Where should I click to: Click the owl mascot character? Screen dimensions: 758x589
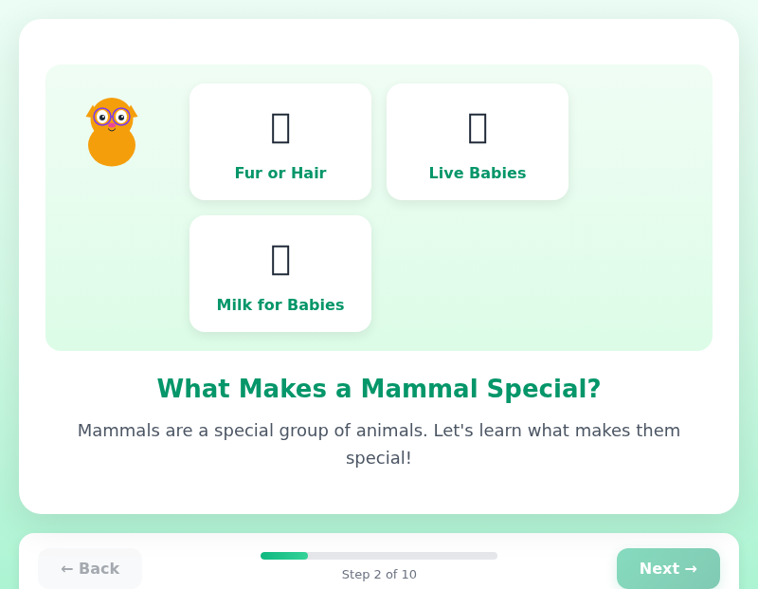click(x=112, y=132)
